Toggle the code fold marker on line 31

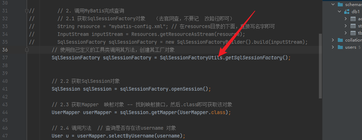point(27,11)
